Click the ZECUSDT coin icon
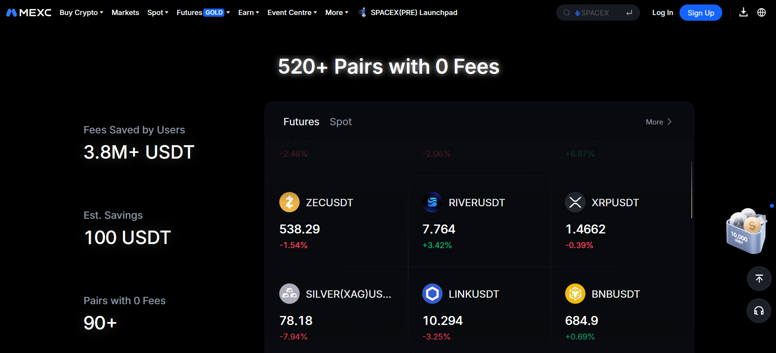Viewport: 776px width, 353px height. 289,202
